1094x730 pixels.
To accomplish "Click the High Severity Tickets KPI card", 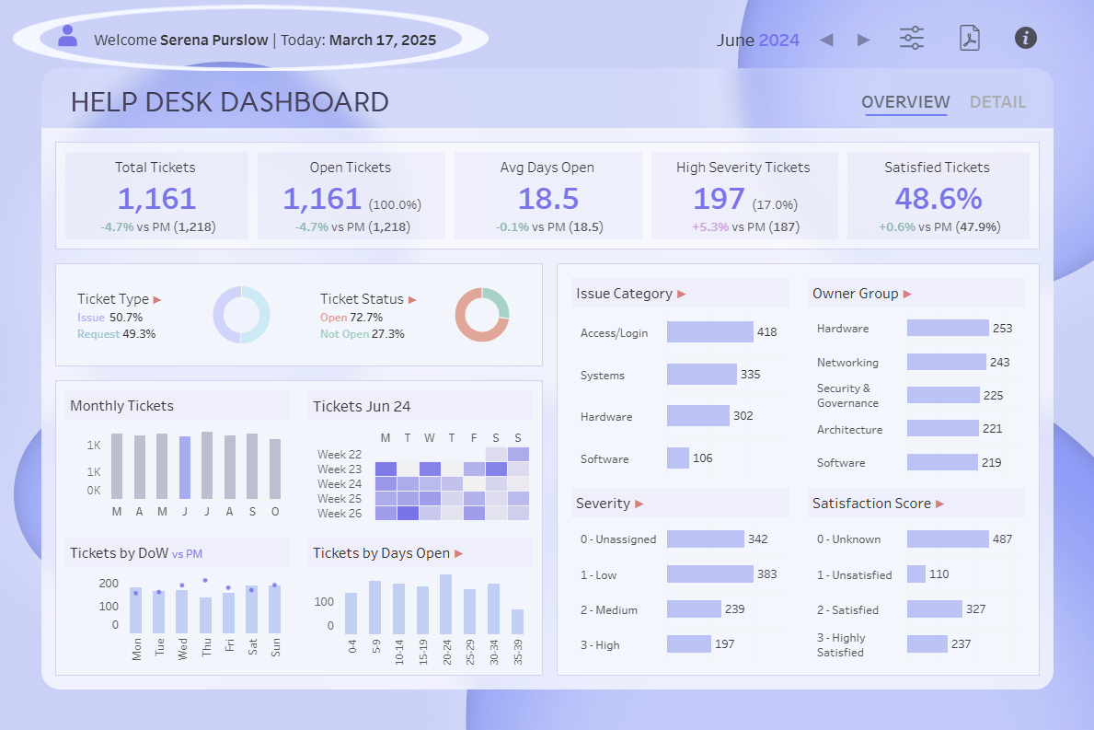I will click(743, 196).
